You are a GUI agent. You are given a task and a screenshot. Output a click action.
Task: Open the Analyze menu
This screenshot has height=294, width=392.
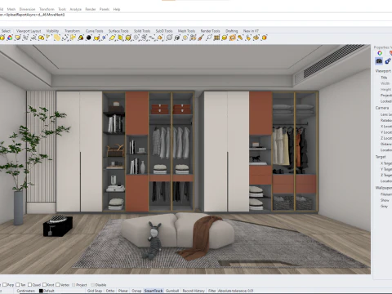[76, 9]
